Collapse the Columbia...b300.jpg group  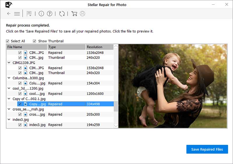click(x=9, y=78)
